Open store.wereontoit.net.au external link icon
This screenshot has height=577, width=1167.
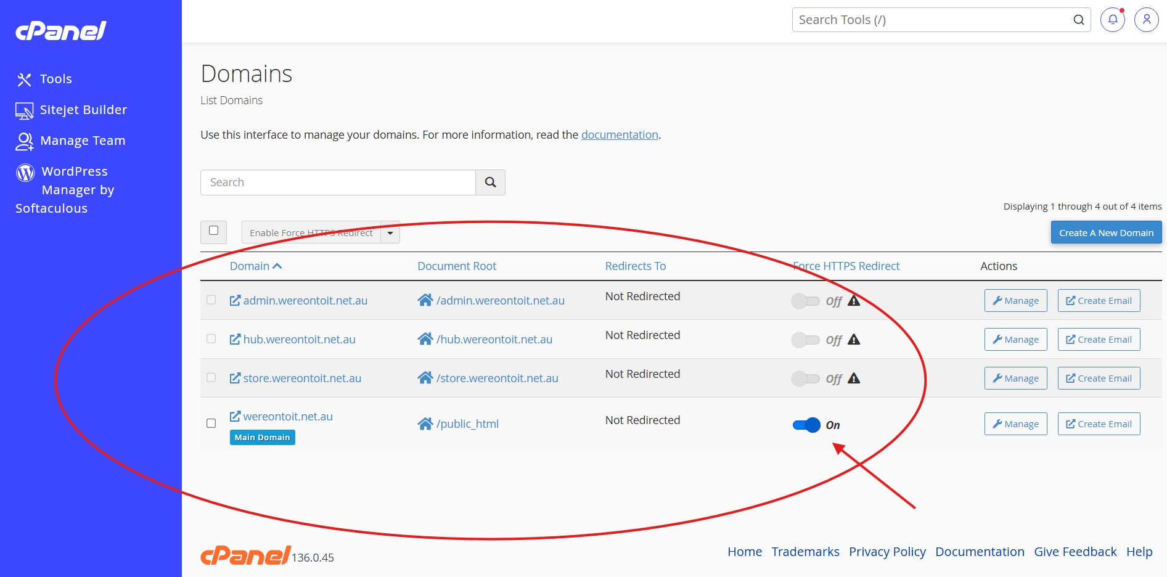pyautogui.click(x=235, y=378)
